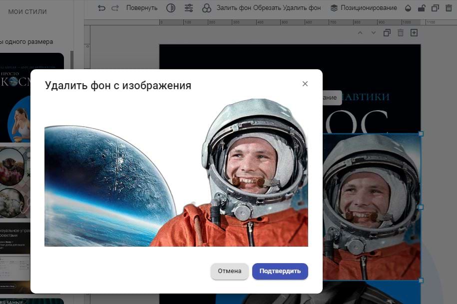Select the astronaut image on the canvas
457x304 pixels.
(372, 206)
